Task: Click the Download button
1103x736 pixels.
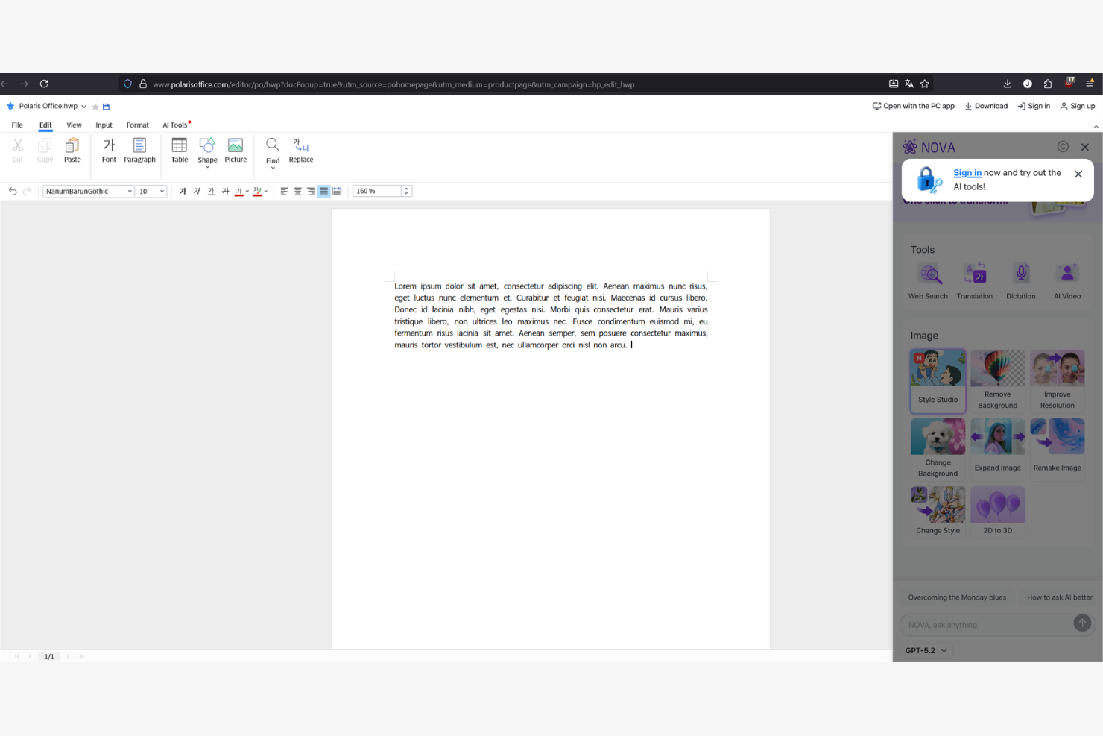Action: (985, 106)
